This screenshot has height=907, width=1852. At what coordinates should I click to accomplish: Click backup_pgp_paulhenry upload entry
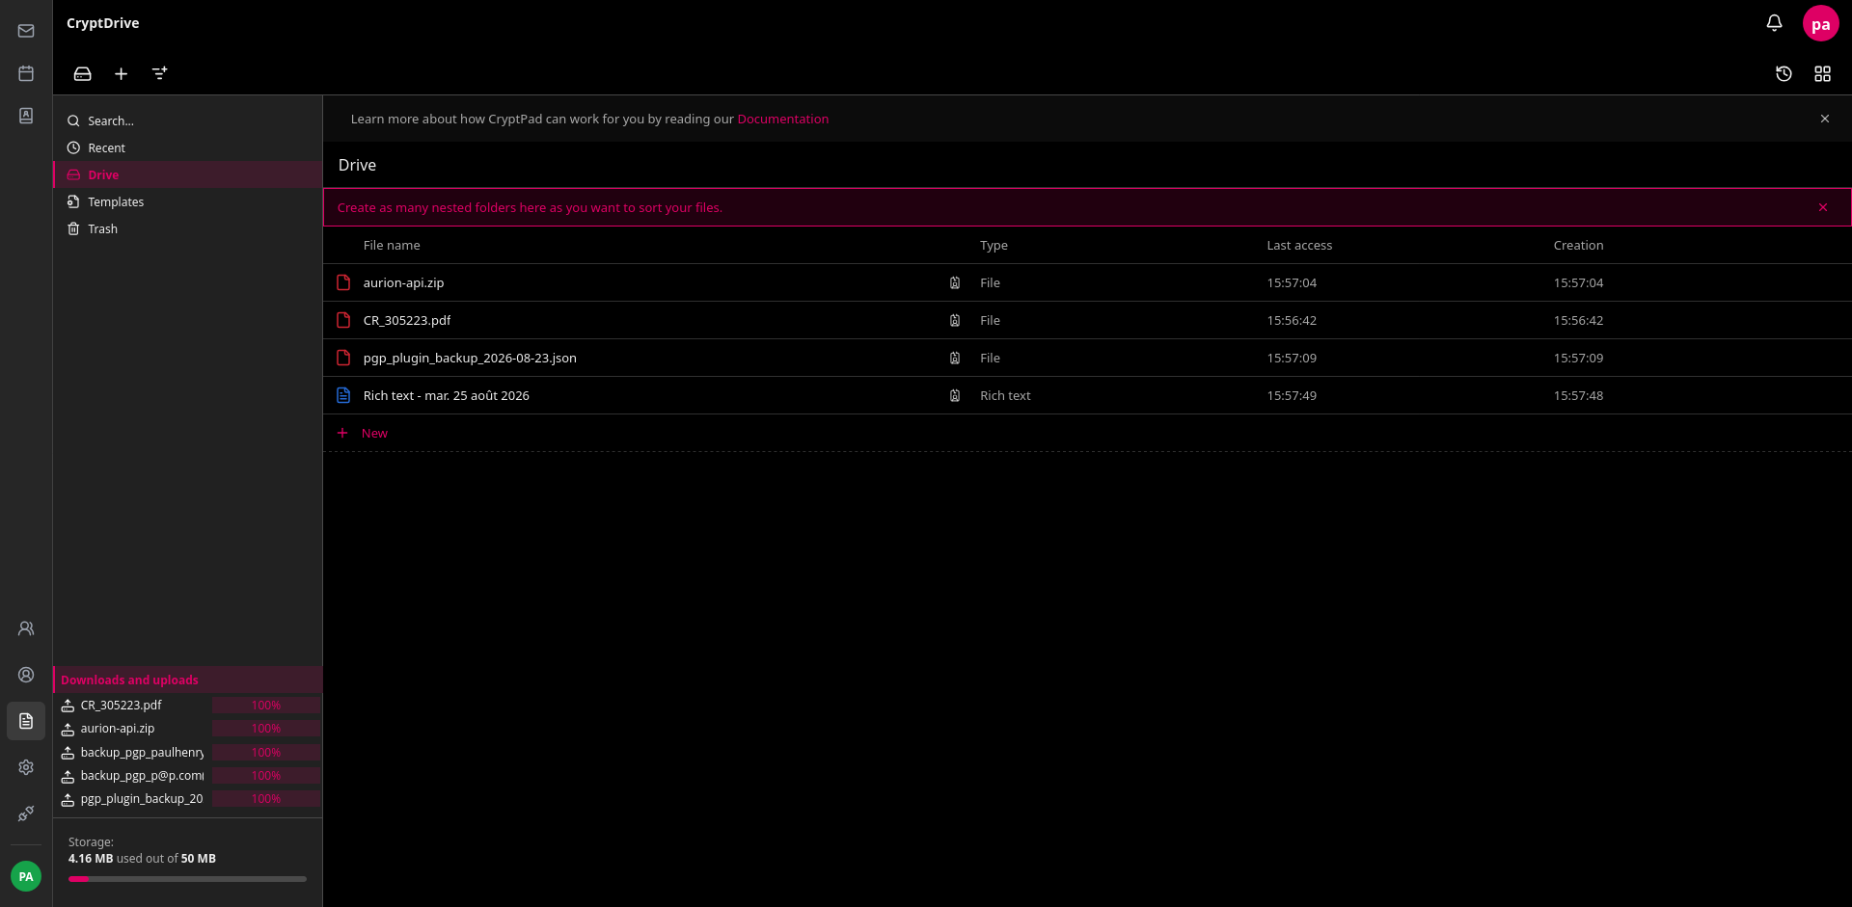click(x=142, y=752)
